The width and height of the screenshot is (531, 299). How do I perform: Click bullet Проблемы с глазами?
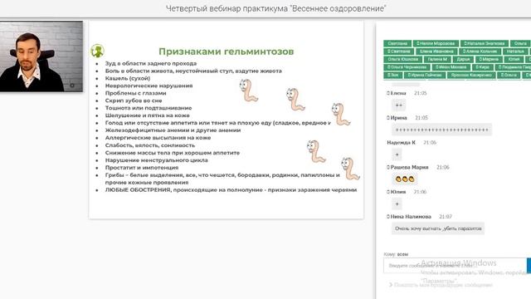coord(135,93)
